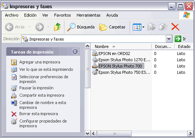Click Agregar una impresora icon
The height and width of the screenshot is (138, 195).
tap(14, 62)
